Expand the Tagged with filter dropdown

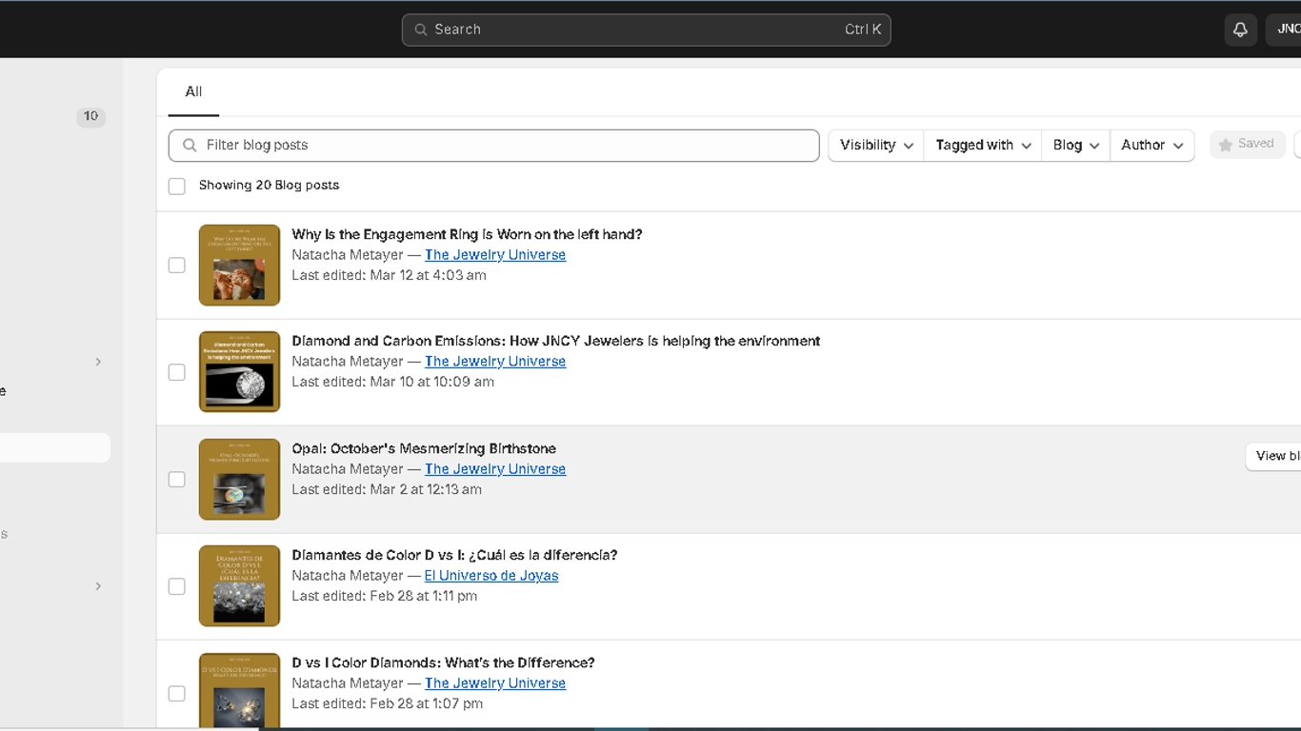tap(983, 146)
